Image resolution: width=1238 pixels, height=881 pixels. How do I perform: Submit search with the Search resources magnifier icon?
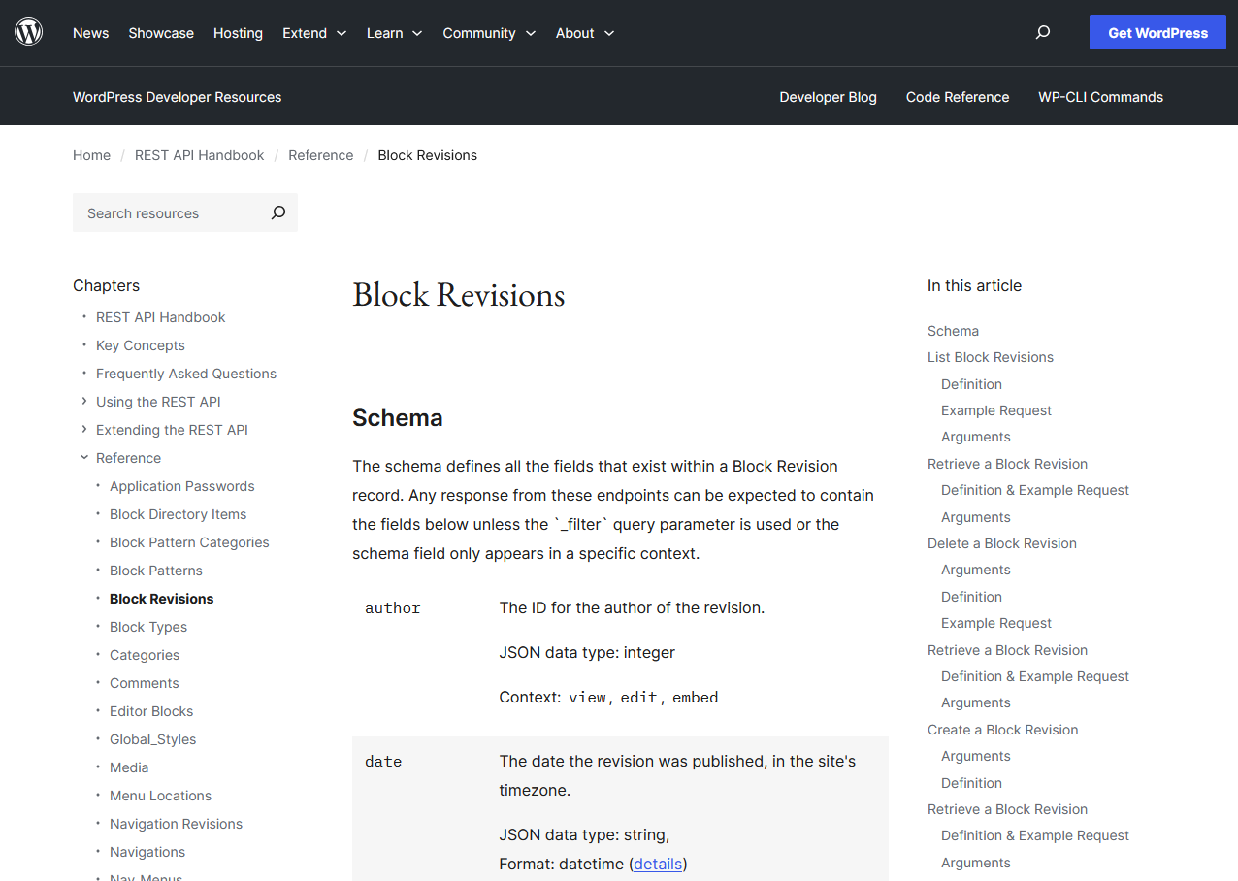pyautogui.click(x=278, y=212)
